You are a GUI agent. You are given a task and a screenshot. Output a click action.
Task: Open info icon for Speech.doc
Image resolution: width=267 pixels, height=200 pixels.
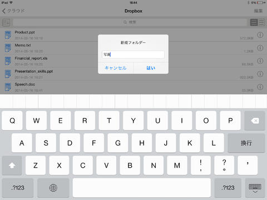(x=260, y=87)
